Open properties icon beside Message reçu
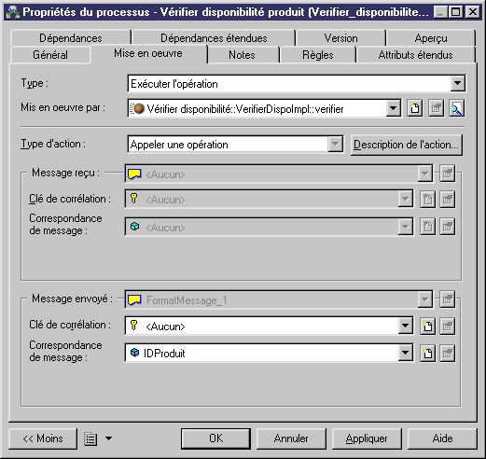This screenshot has width=486, height=459. click(448, 174)
